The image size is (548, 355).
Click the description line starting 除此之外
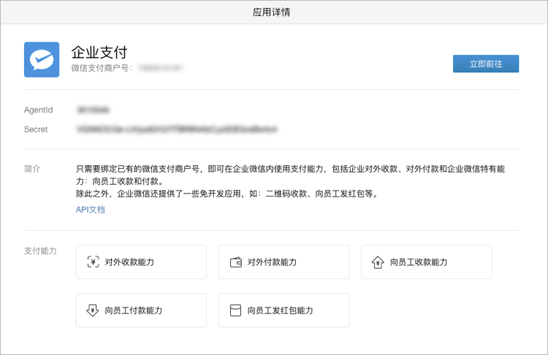(x=228, y=194)
